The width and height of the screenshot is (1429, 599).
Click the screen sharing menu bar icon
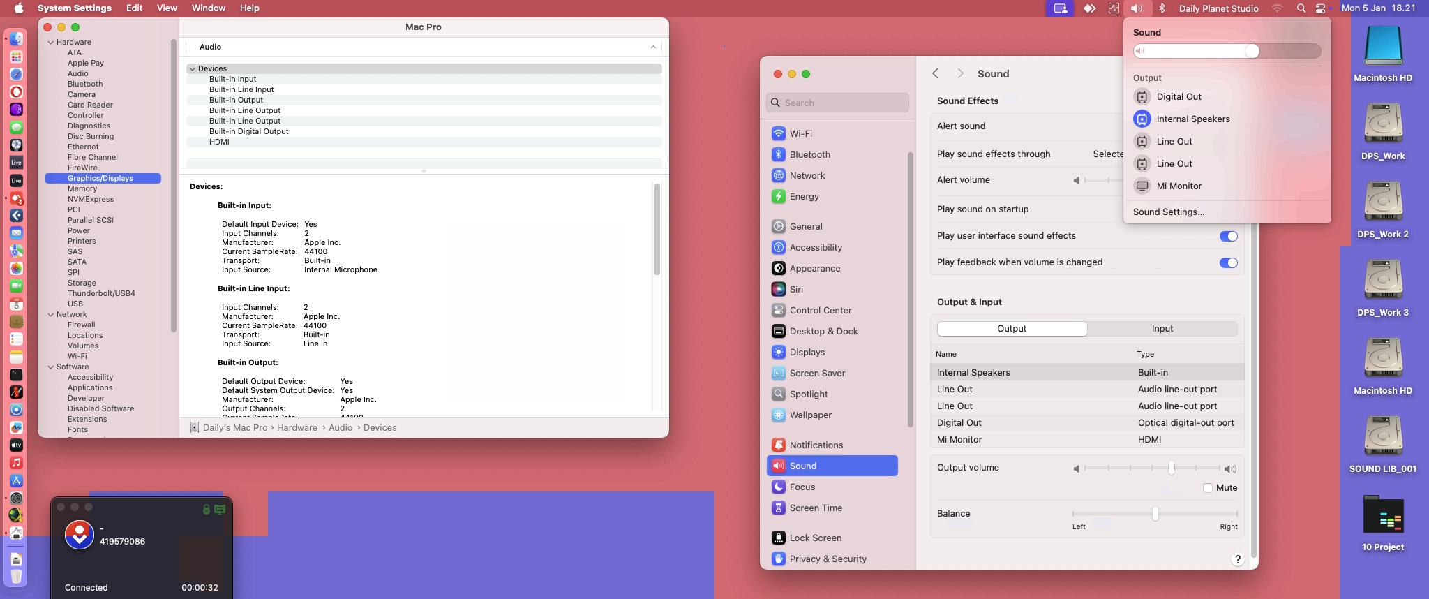pos(1060,8)
